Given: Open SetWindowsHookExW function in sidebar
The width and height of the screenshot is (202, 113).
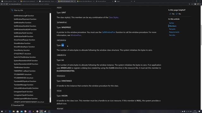Looking at the screenshot, I should click(25, 30).
